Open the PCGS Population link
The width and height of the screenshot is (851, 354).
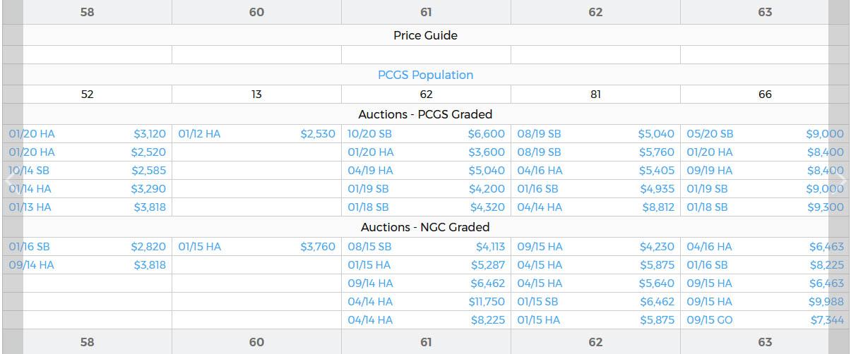[x=425, y=75]
